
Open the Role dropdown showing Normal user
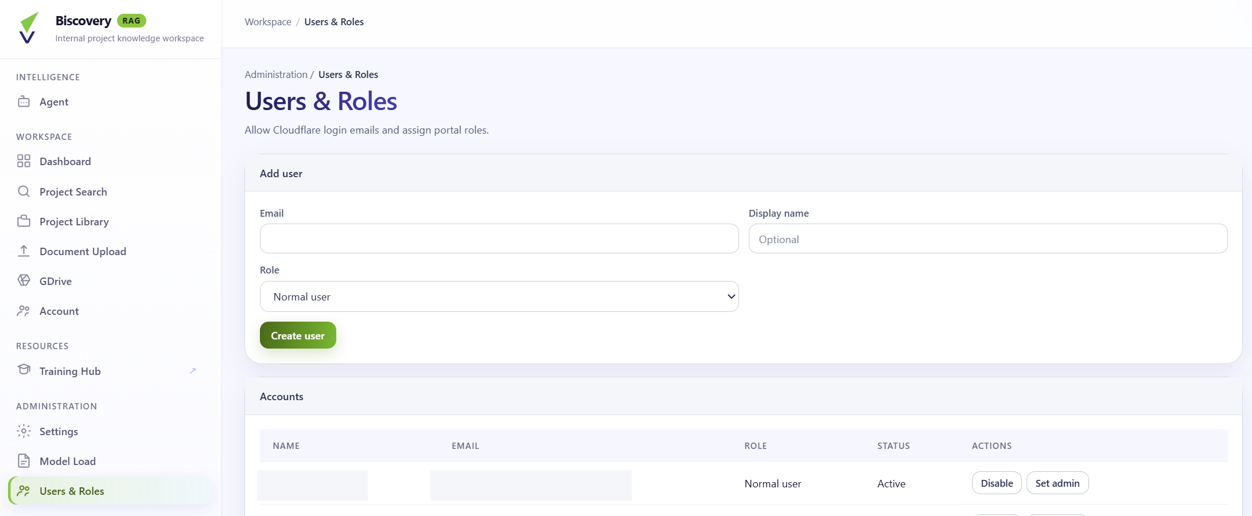[x=499, y=296]
